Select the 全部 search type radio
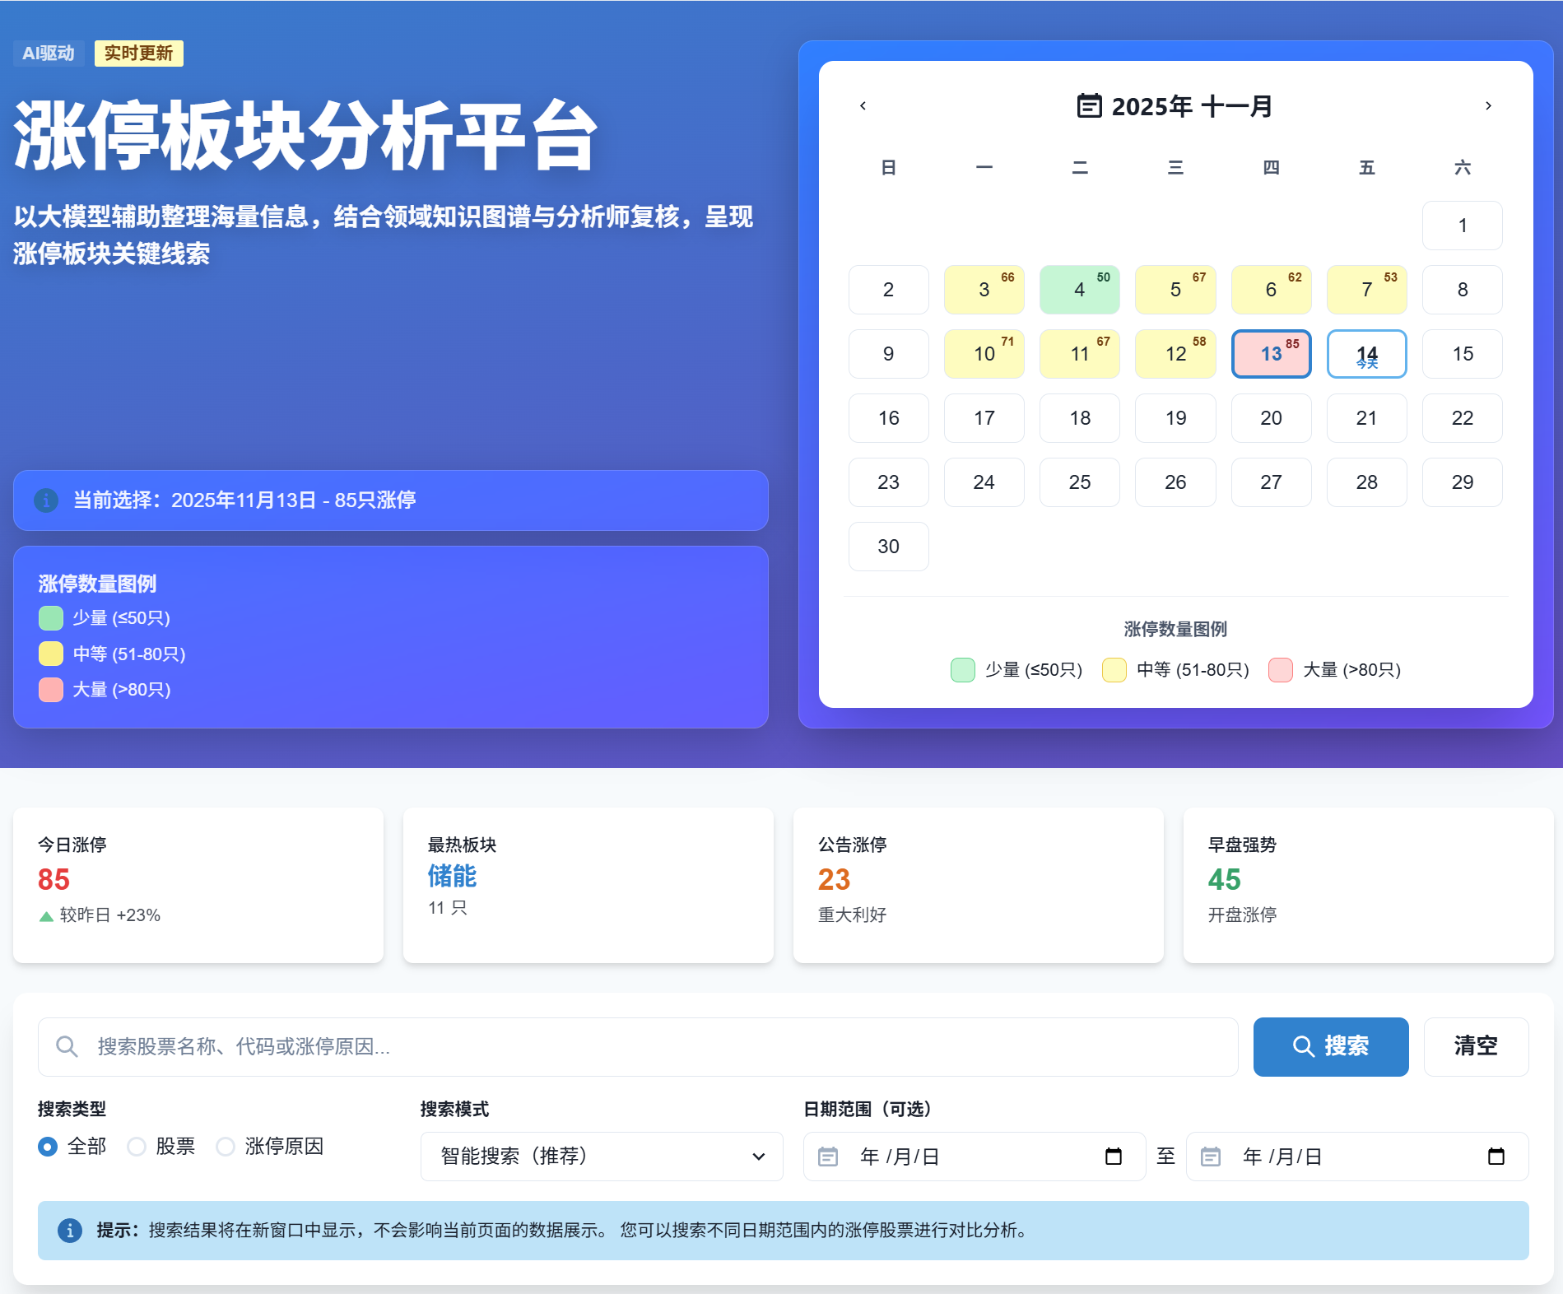 47,1146
